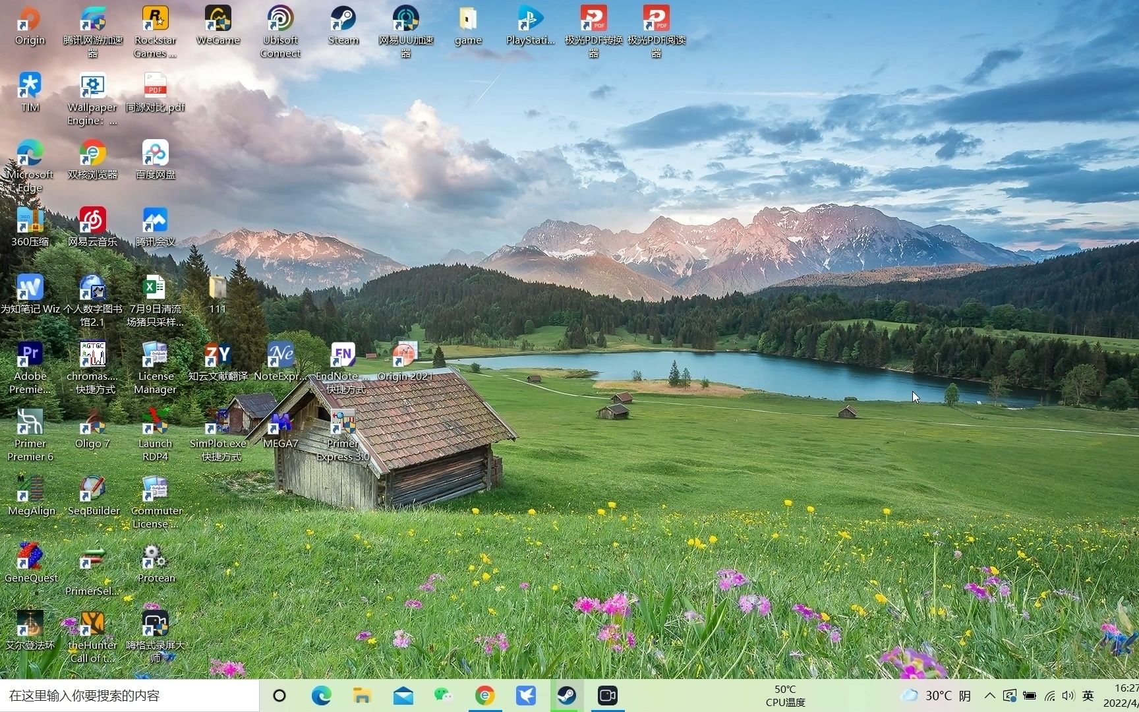Select the 腾讯会议 icon
Screen dimensions: 1139x712
(x=155, y=227)
